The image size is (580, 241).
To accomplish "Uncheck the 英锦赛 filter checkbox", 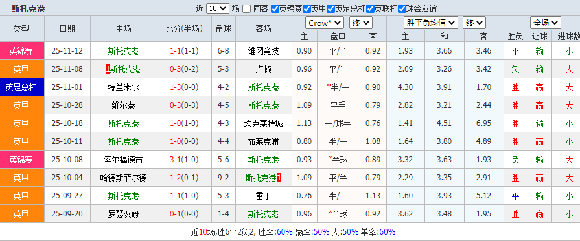I will point(275,9).
